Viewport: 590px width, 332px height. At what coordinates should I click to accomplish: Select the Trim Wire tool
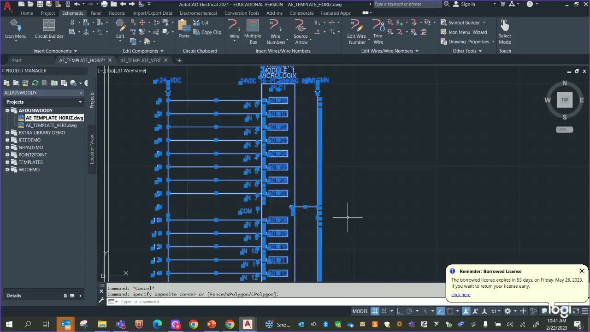pyautogui.click(x=378, y=31)
